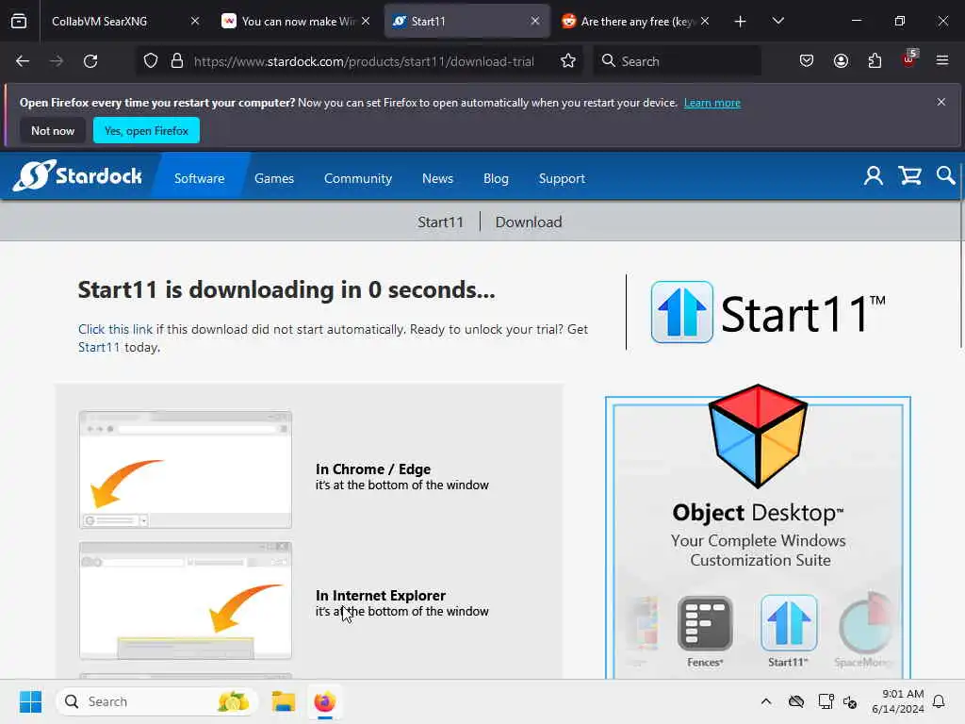Open the shopping cart icon
Screen dimensions: 965x724
coord(909,176)
